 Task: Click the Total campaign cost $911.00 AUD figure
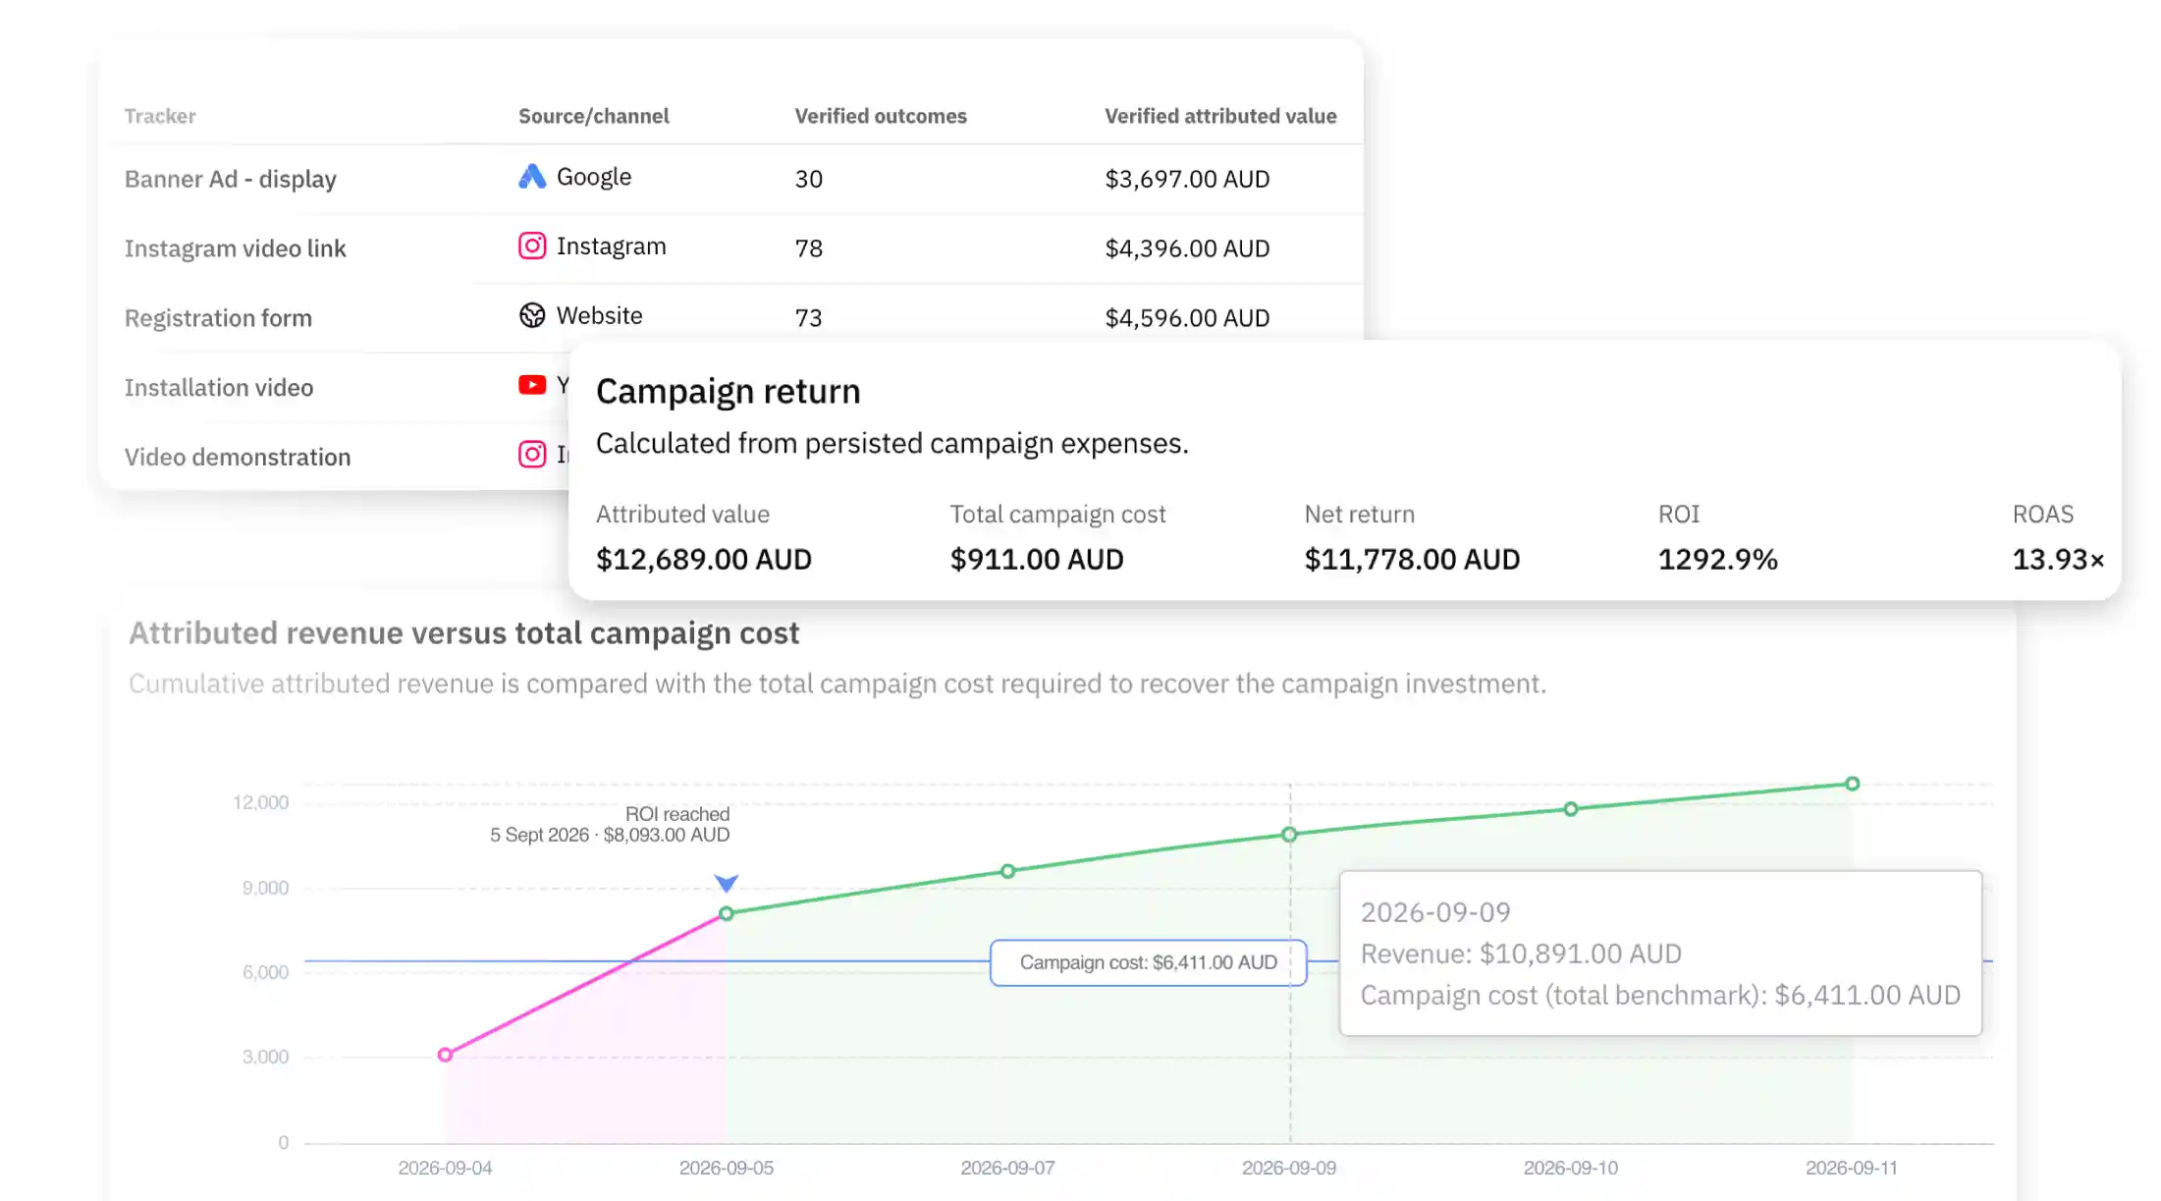[x=1036, y=559]
